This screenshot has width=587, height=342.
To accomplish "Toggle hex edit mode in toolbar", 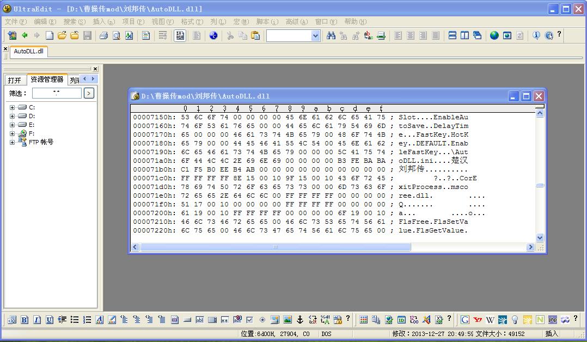I will tap(179, 35).
